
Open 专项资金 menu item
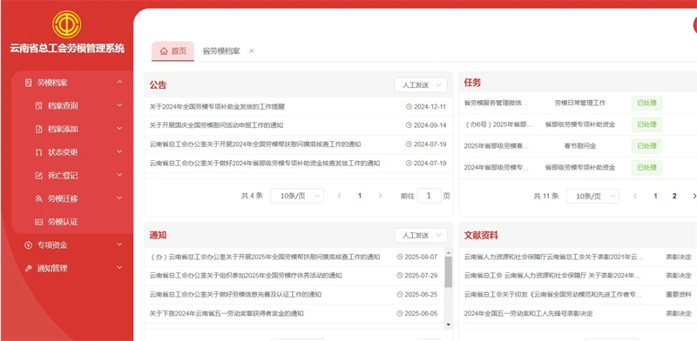click(x=73, y=244)
